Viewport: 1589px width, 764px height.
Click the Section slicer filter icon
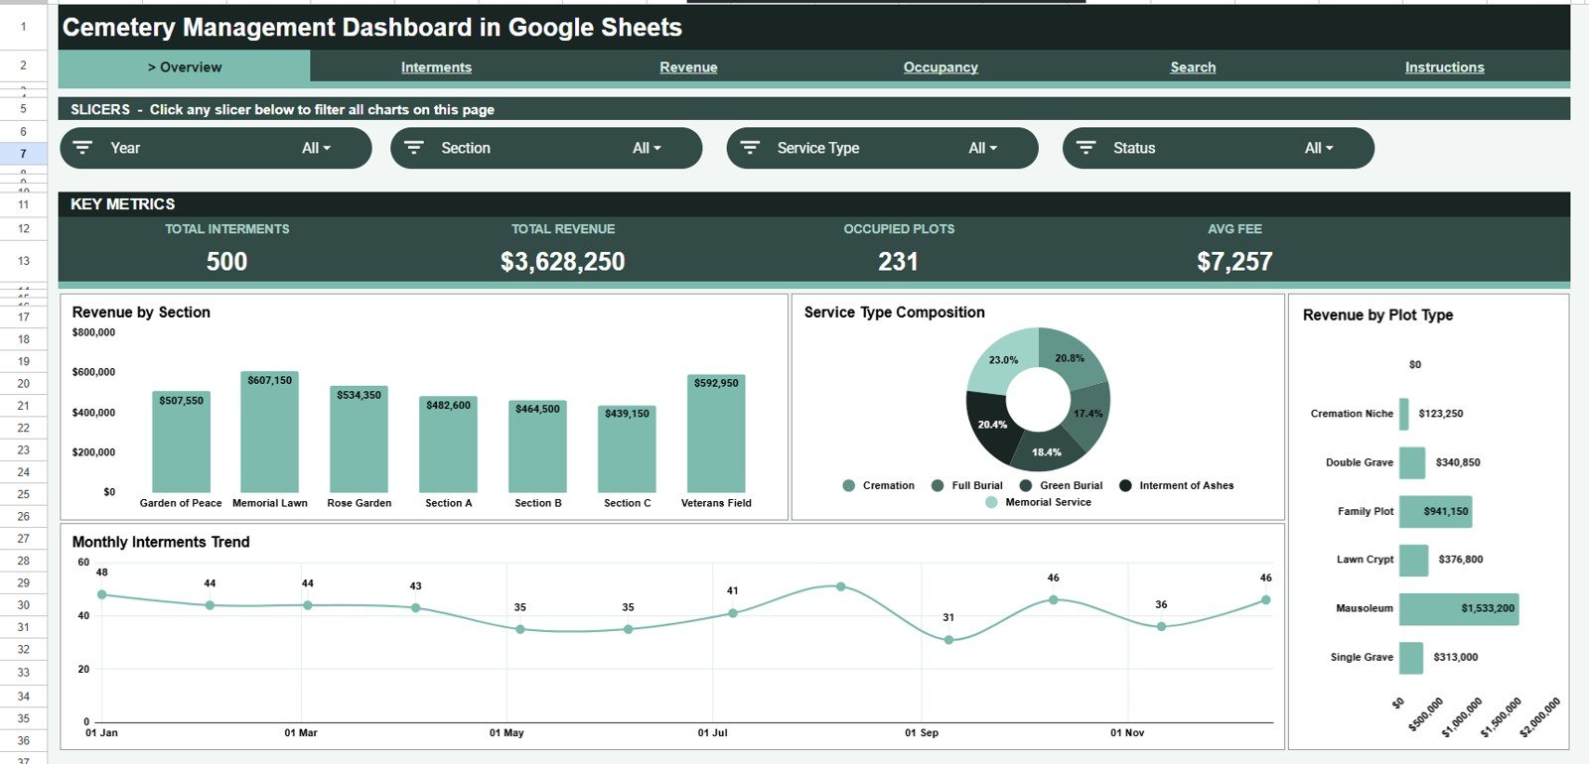414,148
